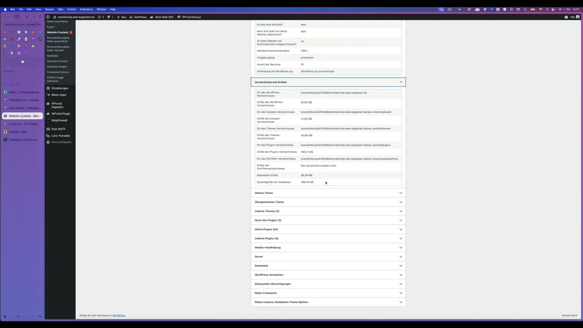The image size is (583, 328).
Task: Open the updates icon showing 2
Action: click(x=101, y=17)
